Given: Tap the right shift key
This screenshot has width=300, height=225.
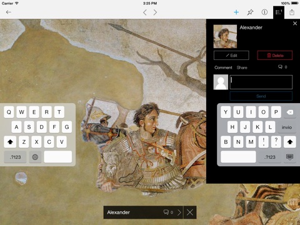Looking at the screenshot, I should pyautogui.click(x=290, y=142).
